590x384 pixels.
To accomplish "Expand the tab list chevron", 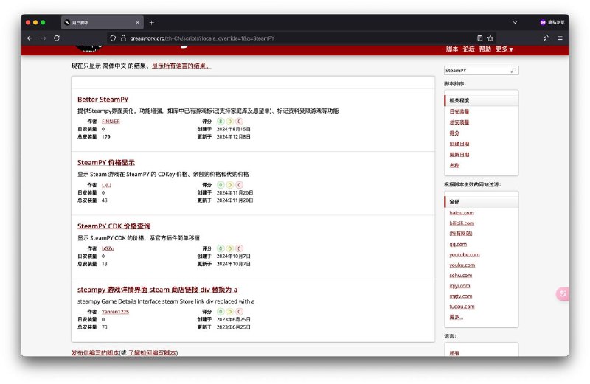I will pos(515,22).
